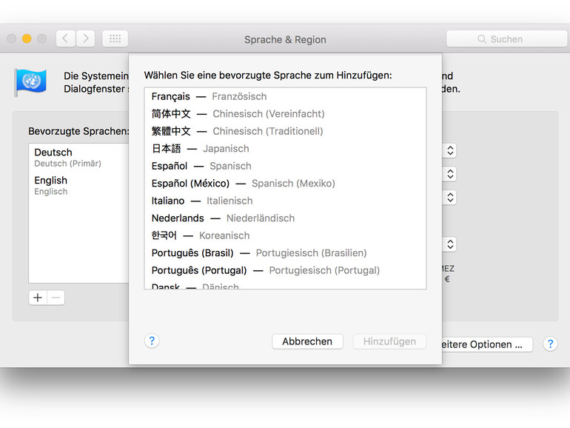The width and height of the screenshot is (570, 428).
Task: Open the third popup stepper beside the dialog
Action: pyautogui.click(x=450, y=198)
